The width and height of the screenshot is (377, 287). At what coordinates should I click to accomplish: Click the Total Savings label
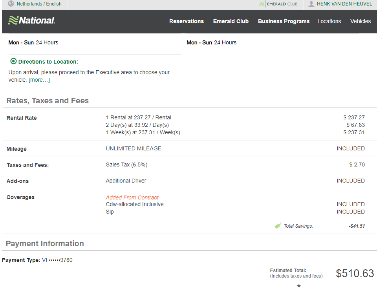[x=298, y=226]
